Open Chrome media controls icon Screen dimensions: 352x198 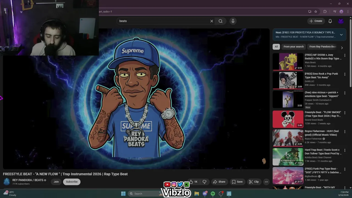(335, 12)
